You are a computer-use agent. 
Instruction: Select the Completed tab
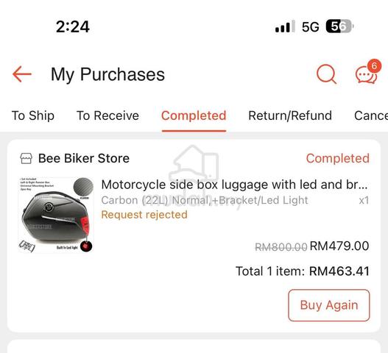[194, 115]
